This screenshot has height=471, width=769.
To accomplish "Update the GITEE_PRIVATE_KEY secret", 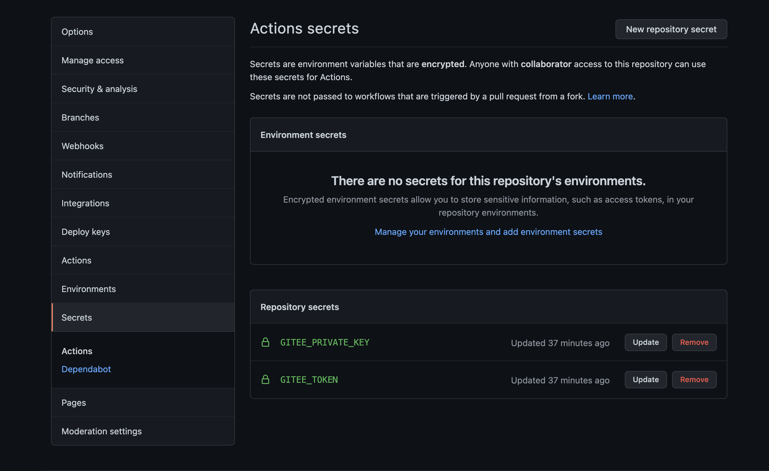I will pyautogui.click(x=646, y=342).
